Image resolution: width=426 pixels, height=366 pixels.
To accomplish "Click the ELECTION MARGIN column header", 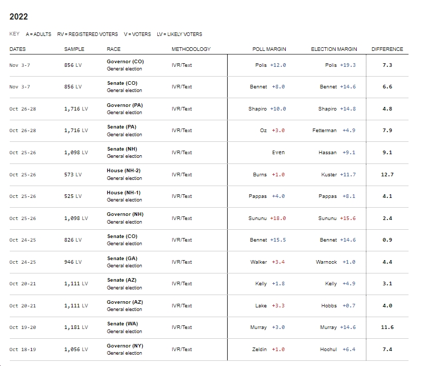I will (334, 49).
